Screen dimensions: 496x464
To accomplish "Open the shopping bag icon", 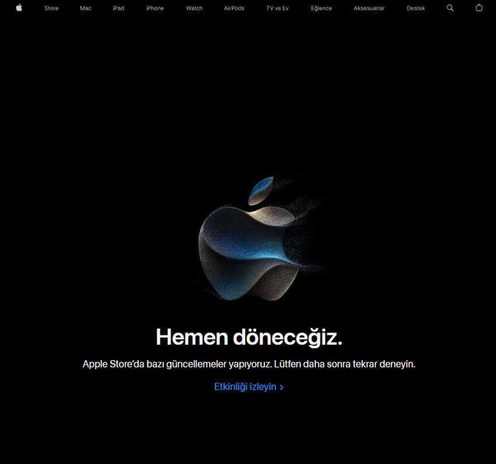I will 479,8.
